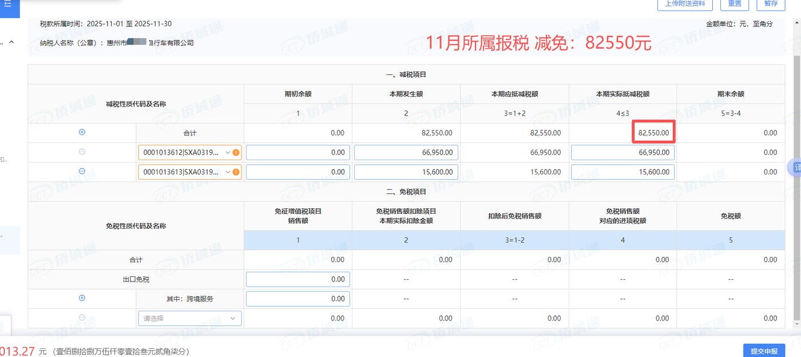Screen dimensions: 801x357
Task: Click the 期初余额 column header
Action: 298,94
